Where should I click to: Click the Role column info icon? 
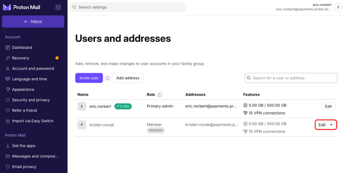coord(160,95)
